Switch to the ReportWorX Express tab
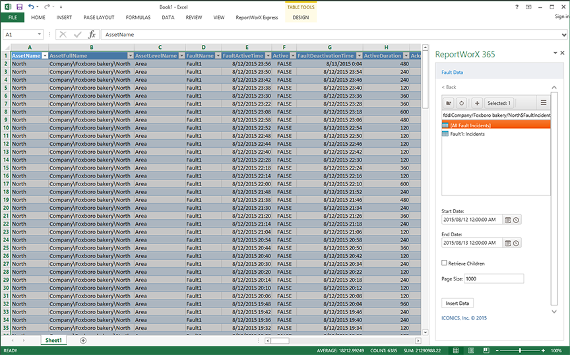Viewport: 570px width, 355px height. tap(257, 17)
